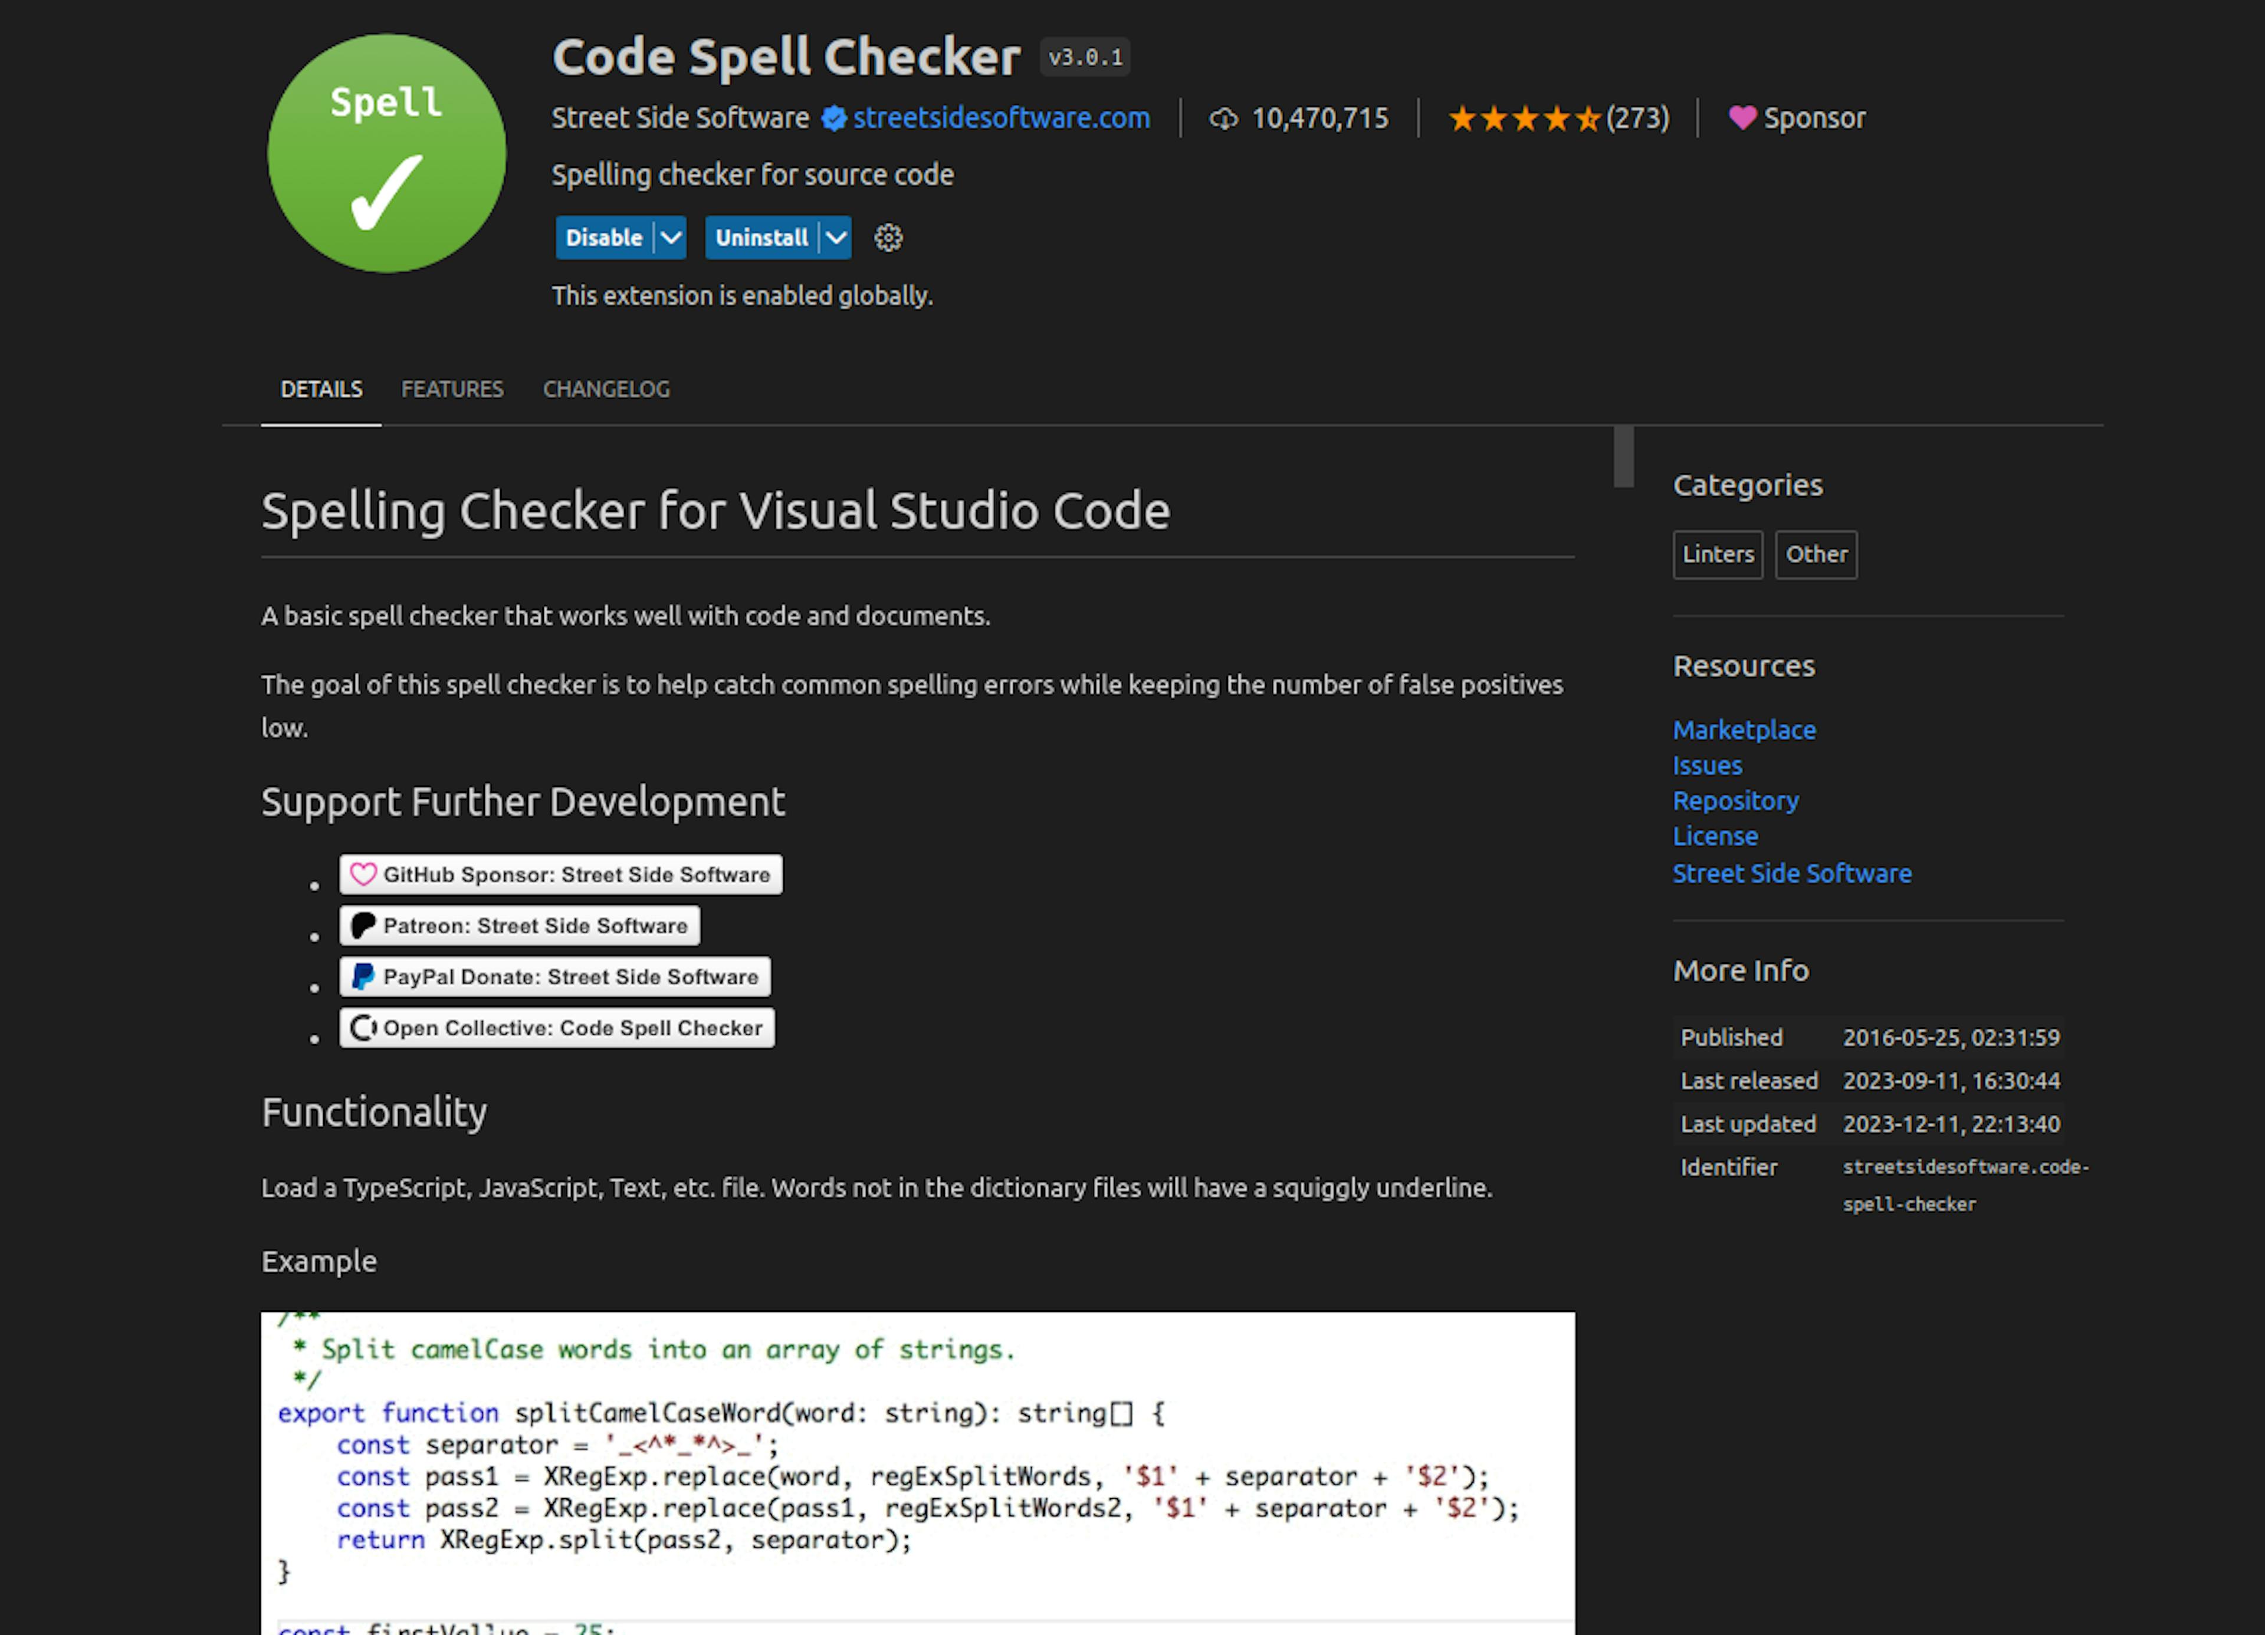This screenshot has width=2265, height=1635.
Task: Click the verified publisher badge icon
Action: [x=834, y=119]
